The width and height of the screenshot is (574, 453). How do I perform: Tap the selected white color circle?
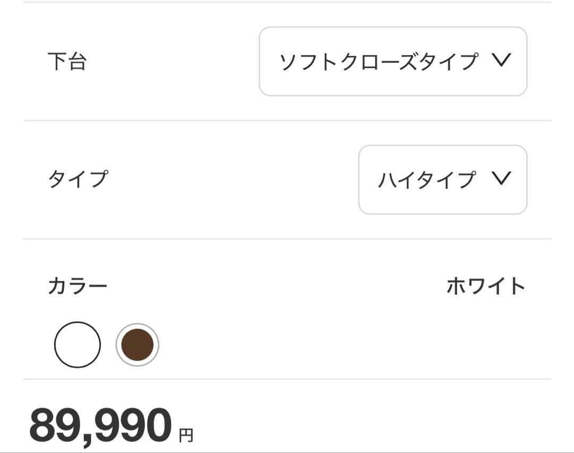pos(77,344)
